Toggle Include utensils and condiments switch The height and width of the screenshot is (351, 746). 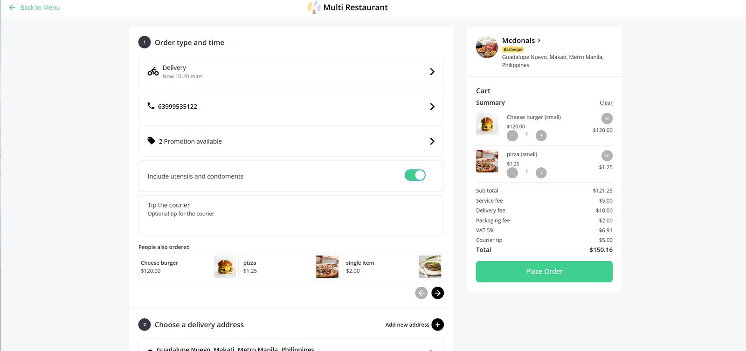[415, 175]
